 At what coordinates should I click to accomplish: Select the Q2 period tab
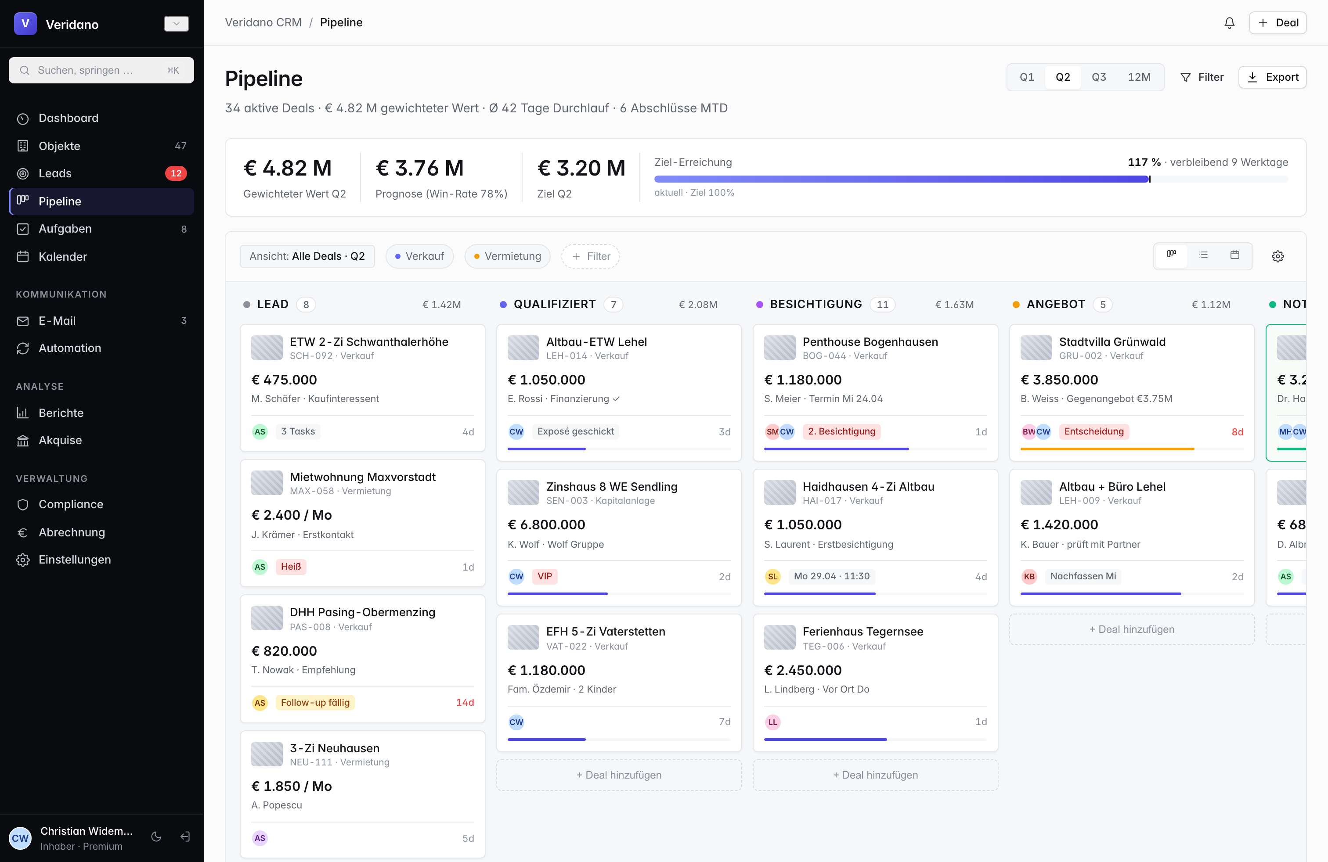(x=1063, y=77)
